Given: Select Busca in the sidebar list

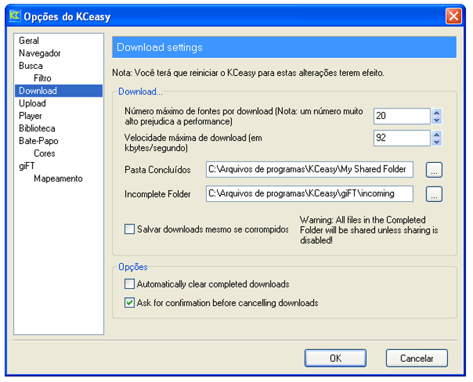Looking at the screenshot, I should [x=31, y=66].
